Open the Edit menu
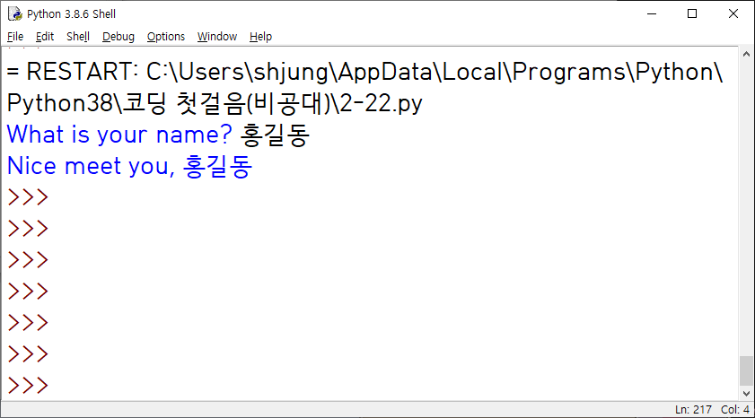Viewport: 755px width, 418px height. [45, 37]
